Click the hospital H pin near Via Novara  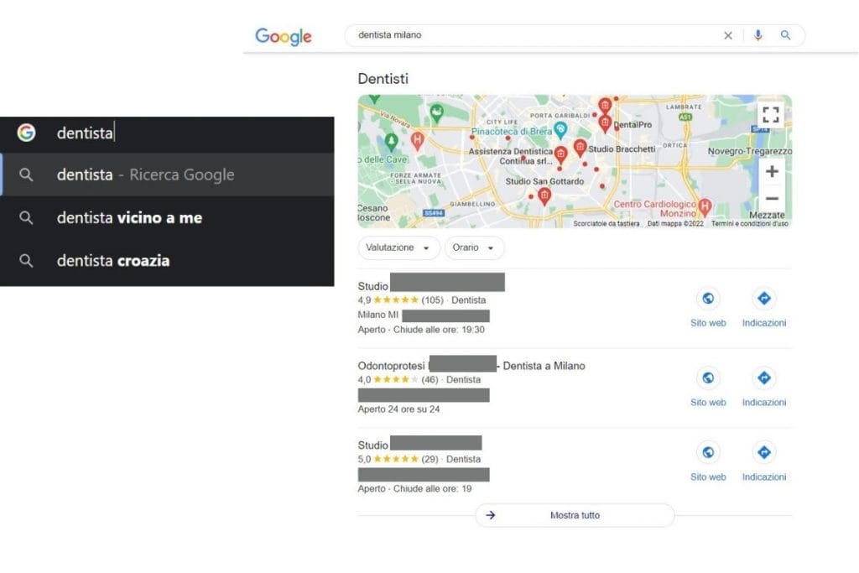[418, 140]
